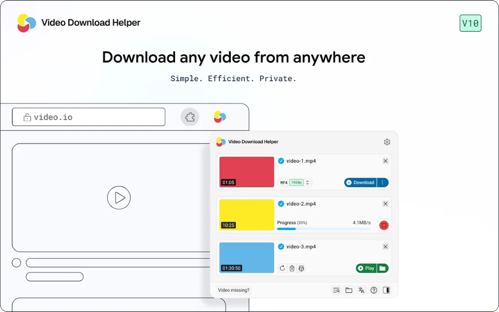This screenshot has width=499, height=312.
Task: Click the translate language icon in footer
Action: pos(361,290)
